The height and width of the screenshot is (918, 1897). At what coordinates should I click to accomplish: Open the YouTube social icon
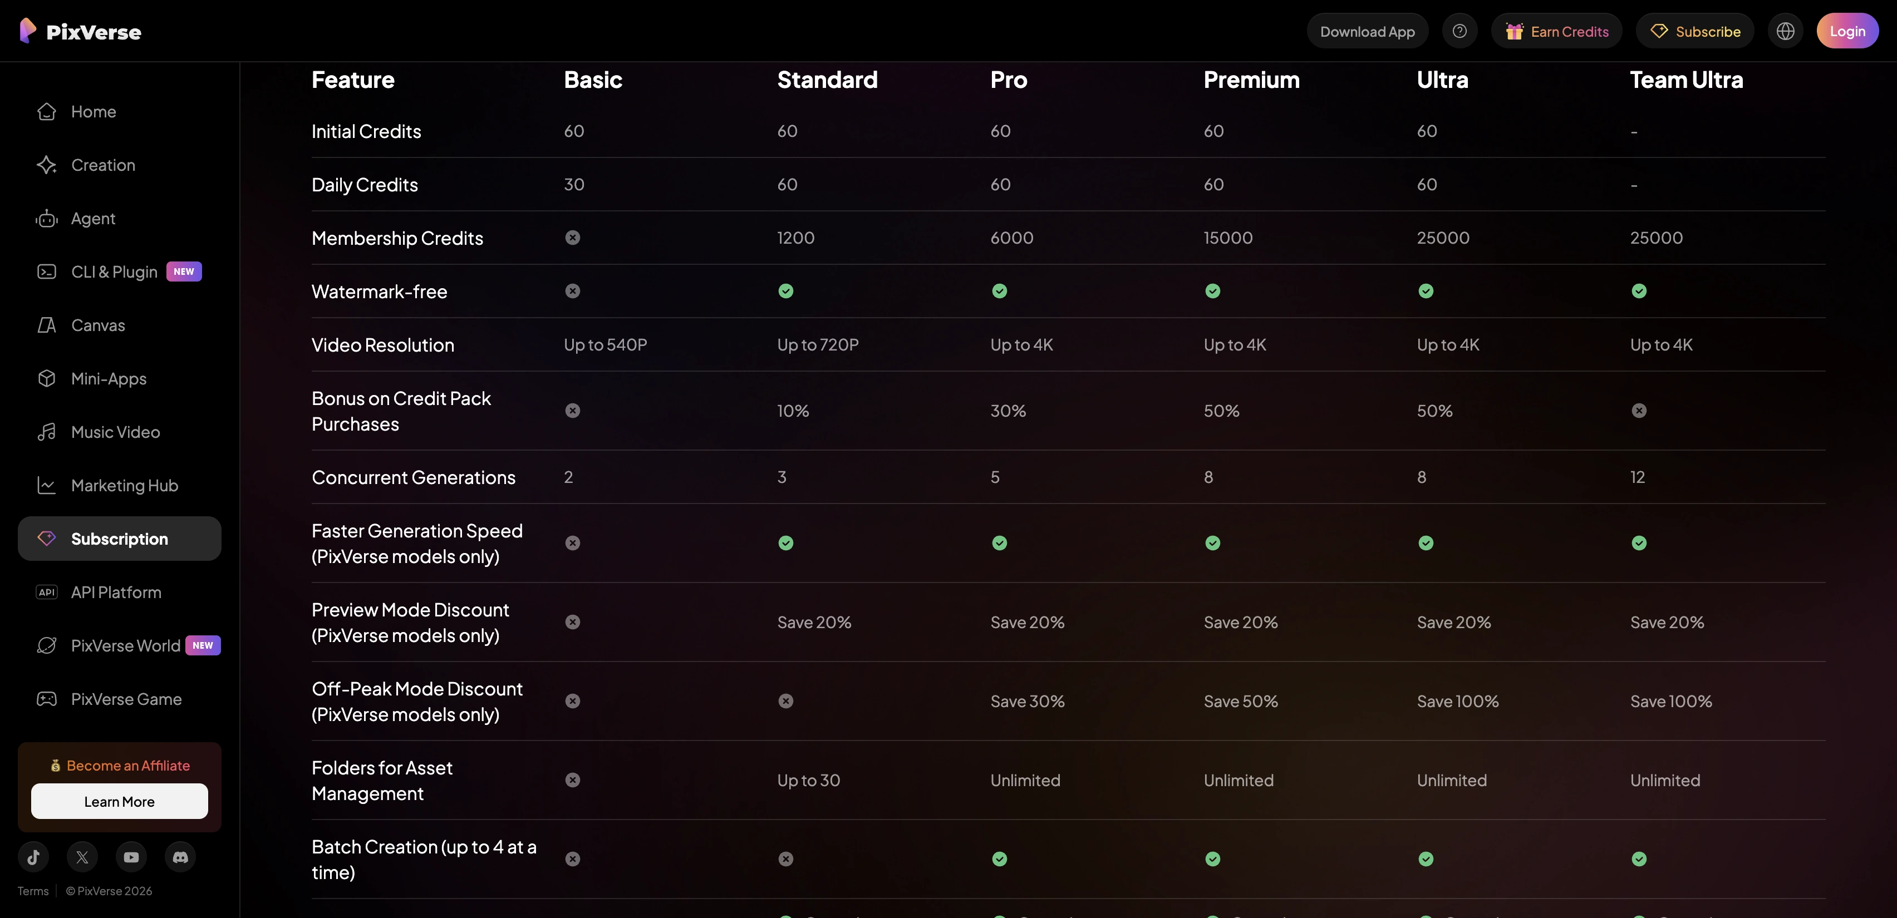tap(131, 857)
